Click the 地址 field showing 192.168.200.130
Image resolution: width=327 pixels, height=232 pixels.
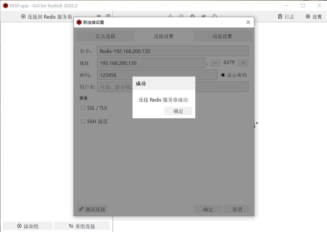tap(151, 63)
